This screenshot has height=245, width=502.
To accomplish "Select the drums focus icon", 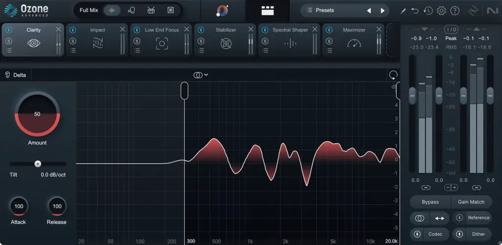I will (x=151, y=10).
